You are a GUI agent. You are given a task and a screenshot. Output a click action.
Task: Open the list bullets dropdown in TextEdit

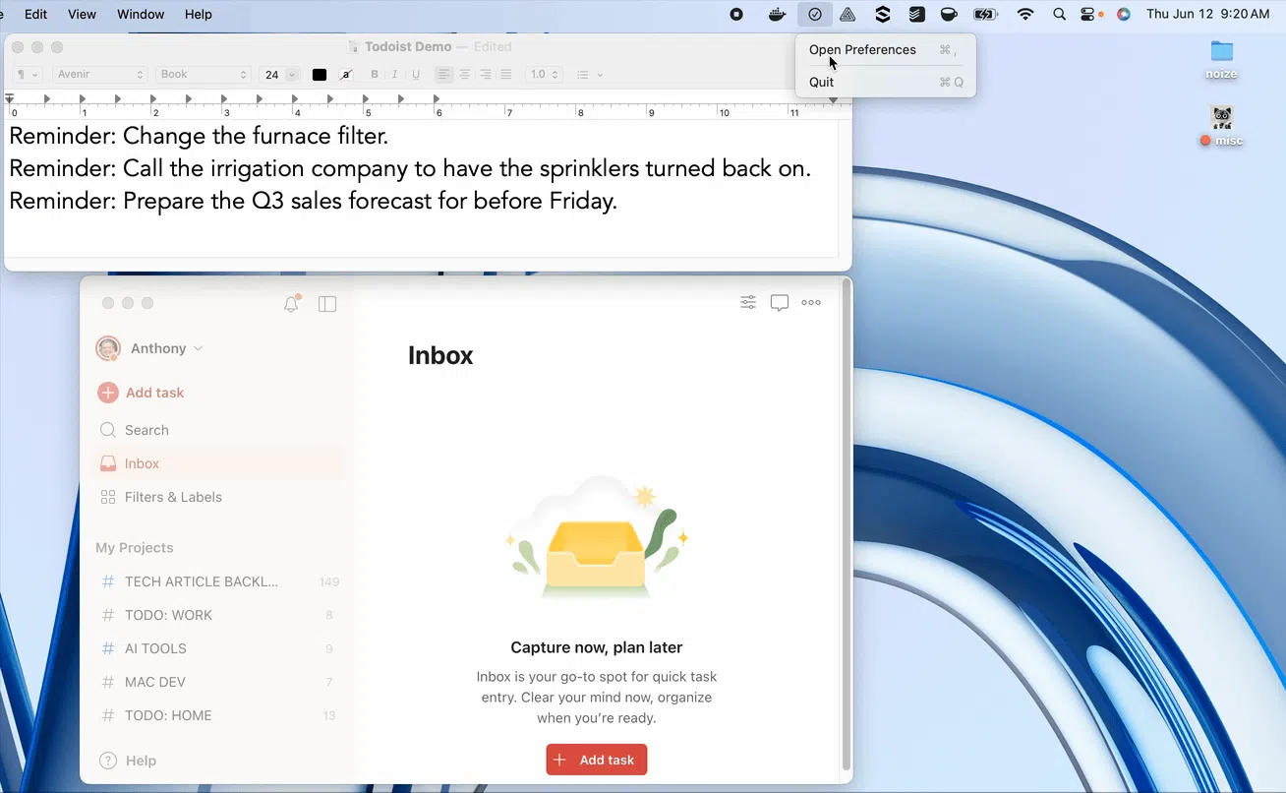tap(590, 75)
